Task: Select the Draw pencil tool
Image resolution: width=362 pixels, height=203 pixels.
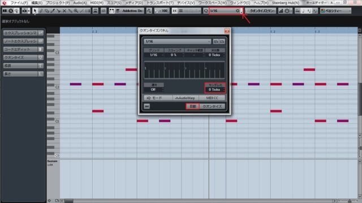Action: pos(41,11)
